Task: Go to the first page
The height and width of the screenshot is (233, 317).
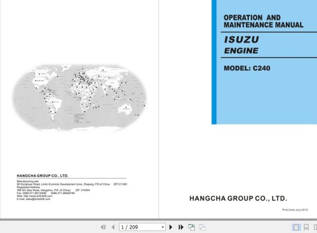Action: (103, 227)
